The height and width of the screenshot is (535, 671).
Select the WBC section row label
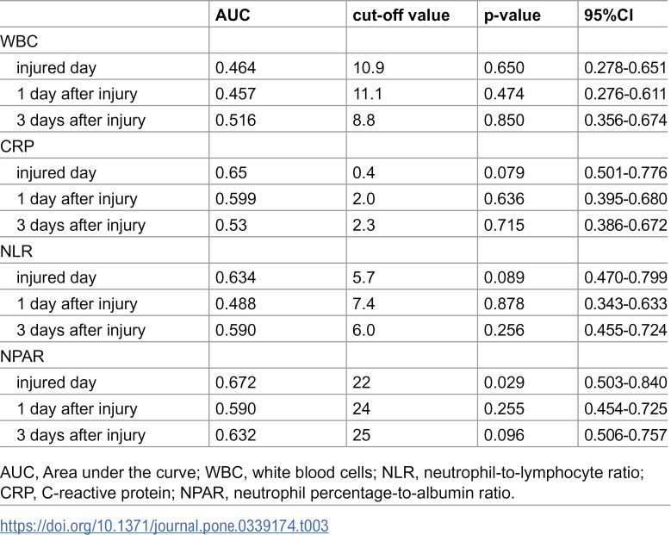tap(19, 41)
